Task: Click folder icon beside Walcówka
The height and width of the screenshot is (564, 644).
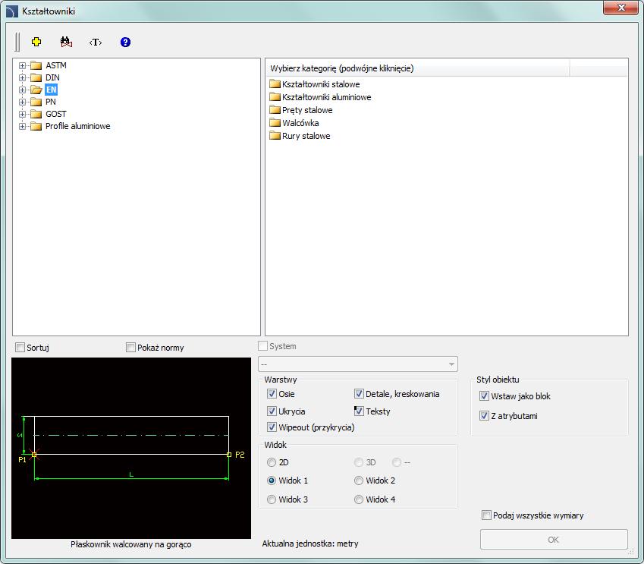Action: click(x=275, y=122)
